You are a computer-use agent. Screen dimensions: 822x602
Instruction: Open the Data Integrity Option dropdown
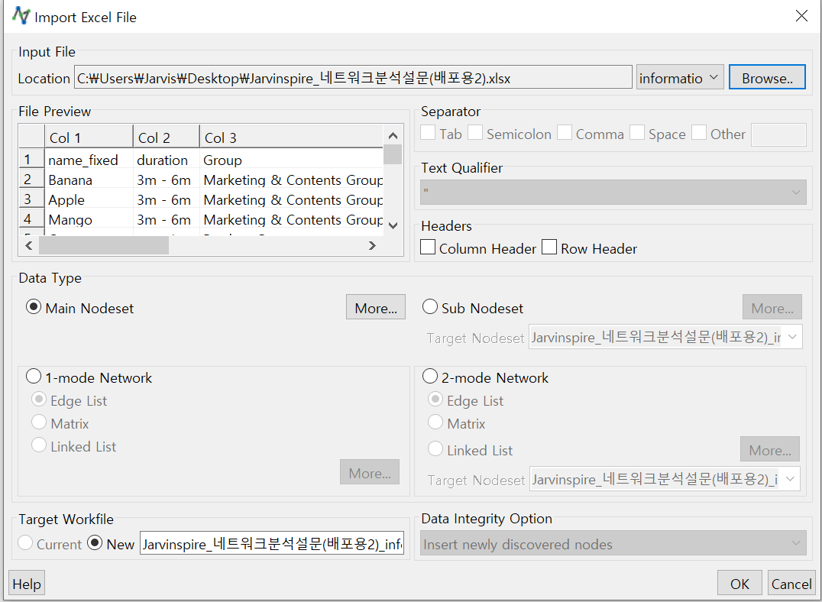[613, 543]
